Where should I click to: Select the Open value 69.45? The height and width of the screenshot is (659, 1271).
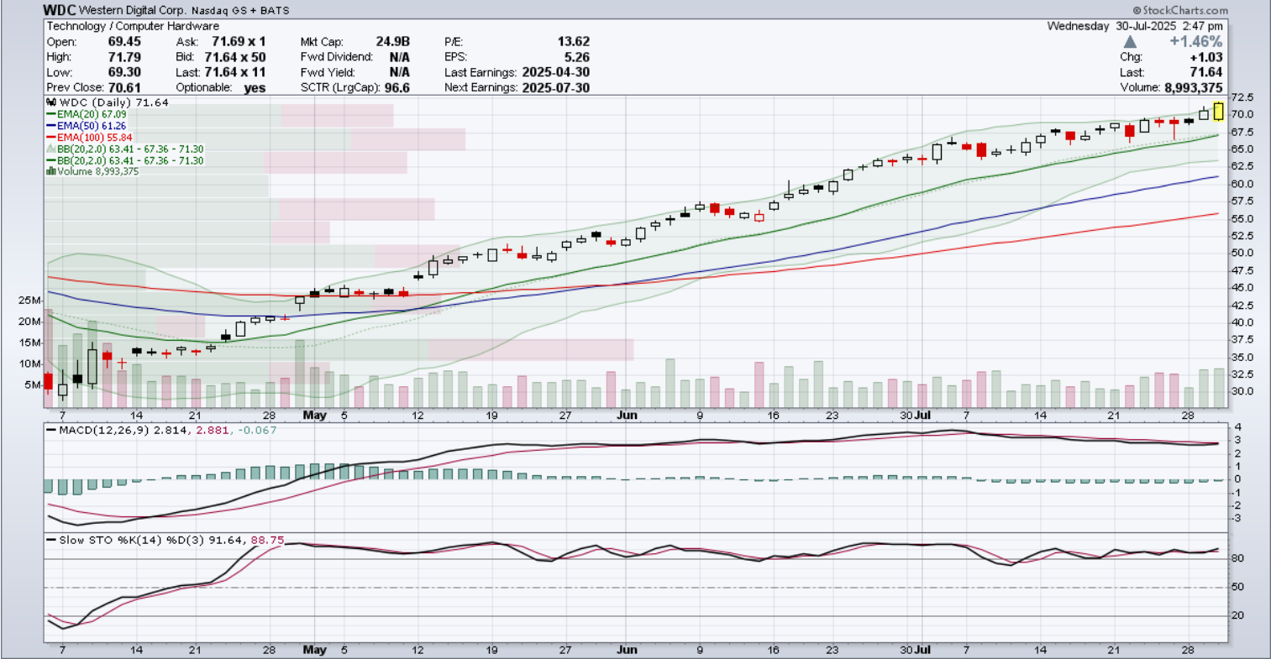pos(124,41)
